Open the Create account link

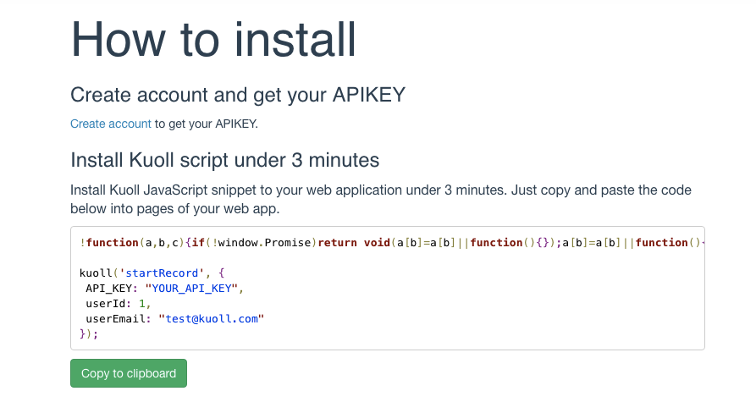111,124
